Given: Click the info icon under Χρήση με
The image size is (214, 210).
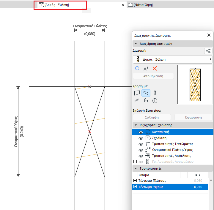Looking at the screenshot, I should (155, 101).
